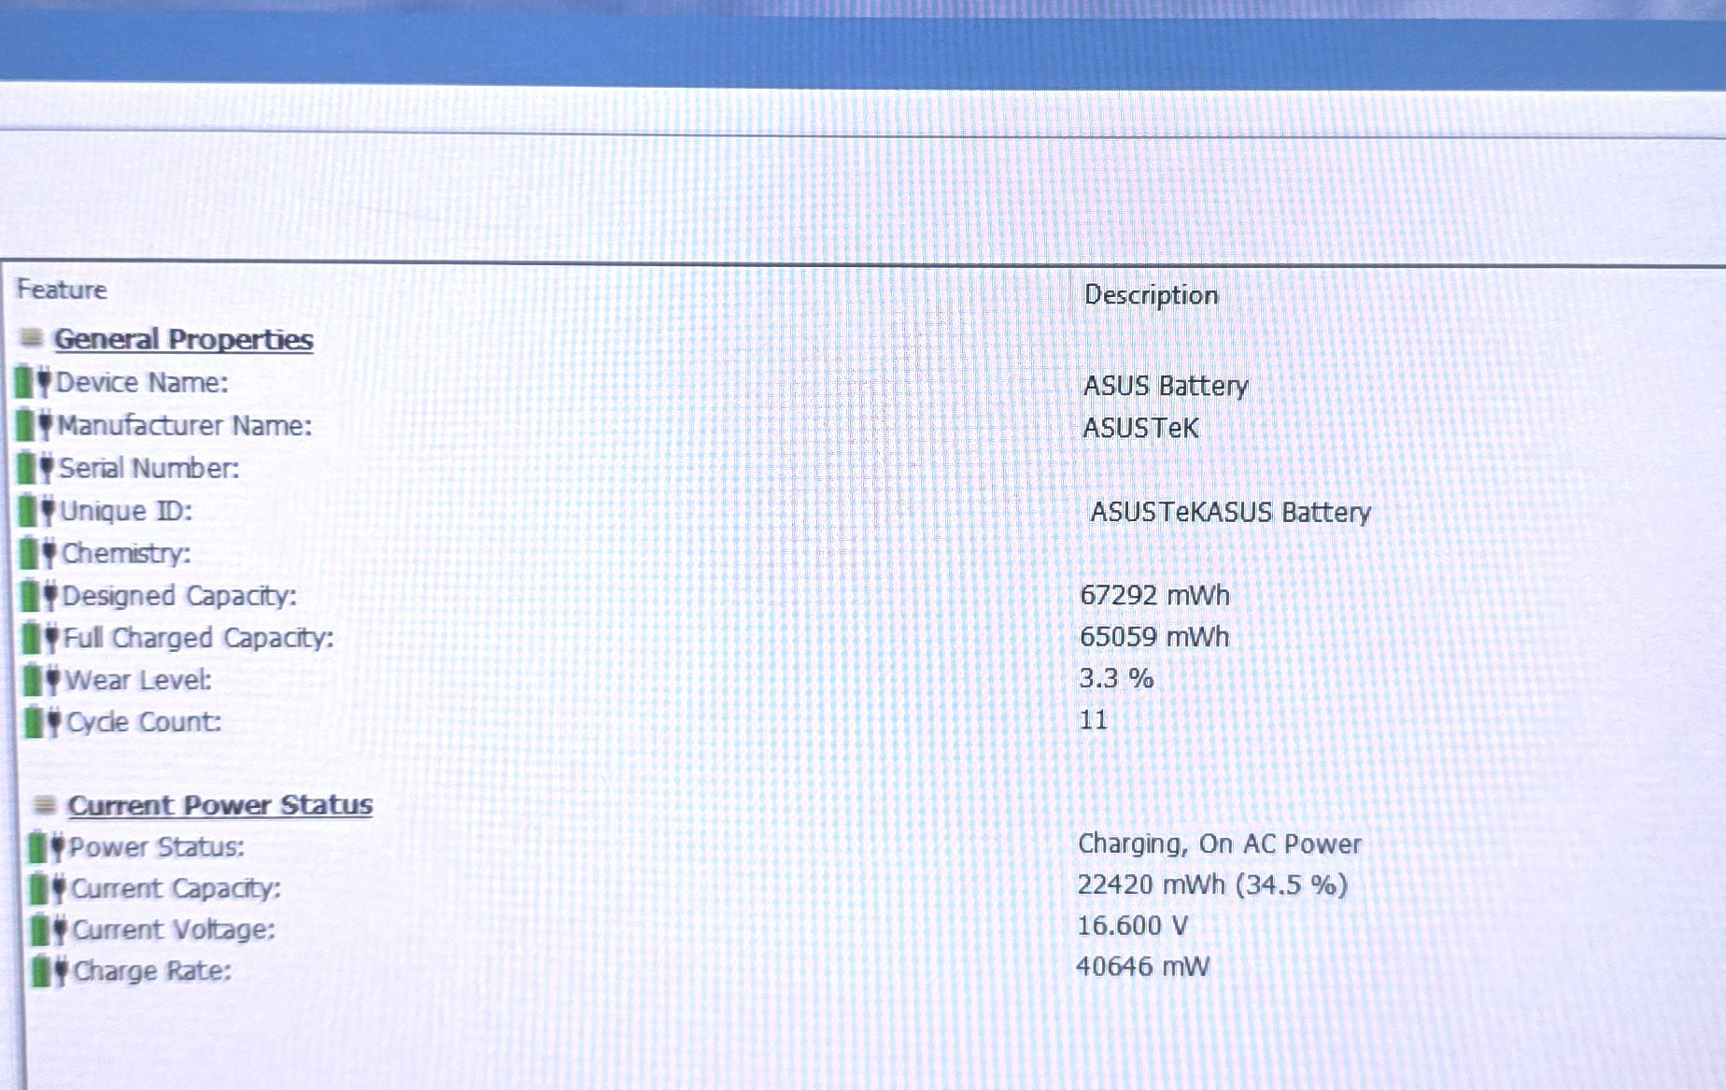Select the Power Status row label

[157, 847]
